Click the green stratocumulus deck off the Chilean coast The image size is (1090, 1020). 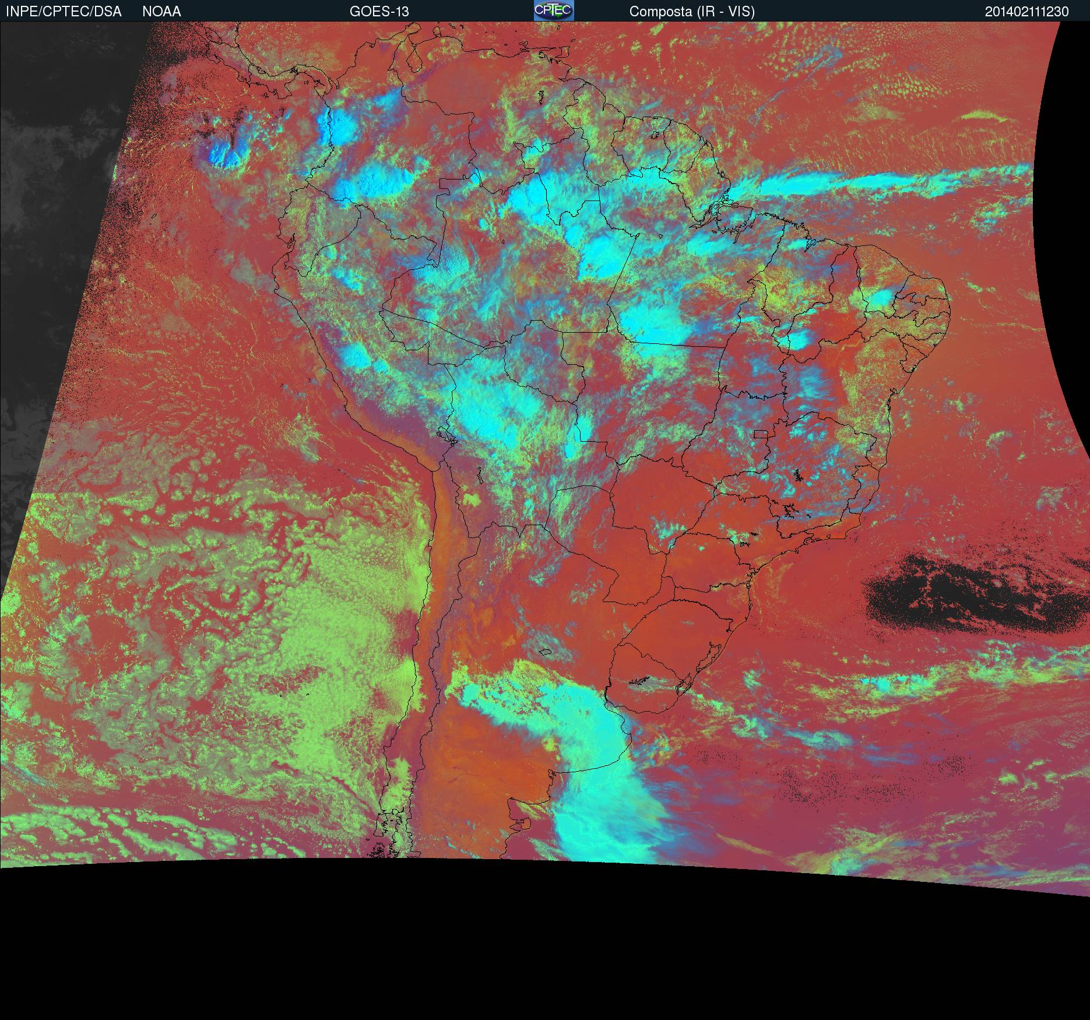click(338, 629)
